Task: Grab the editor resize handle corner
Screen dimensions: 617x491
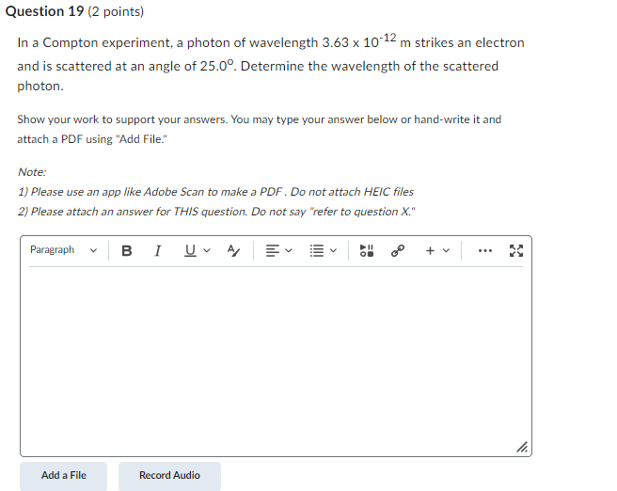Action: point(522,447)
